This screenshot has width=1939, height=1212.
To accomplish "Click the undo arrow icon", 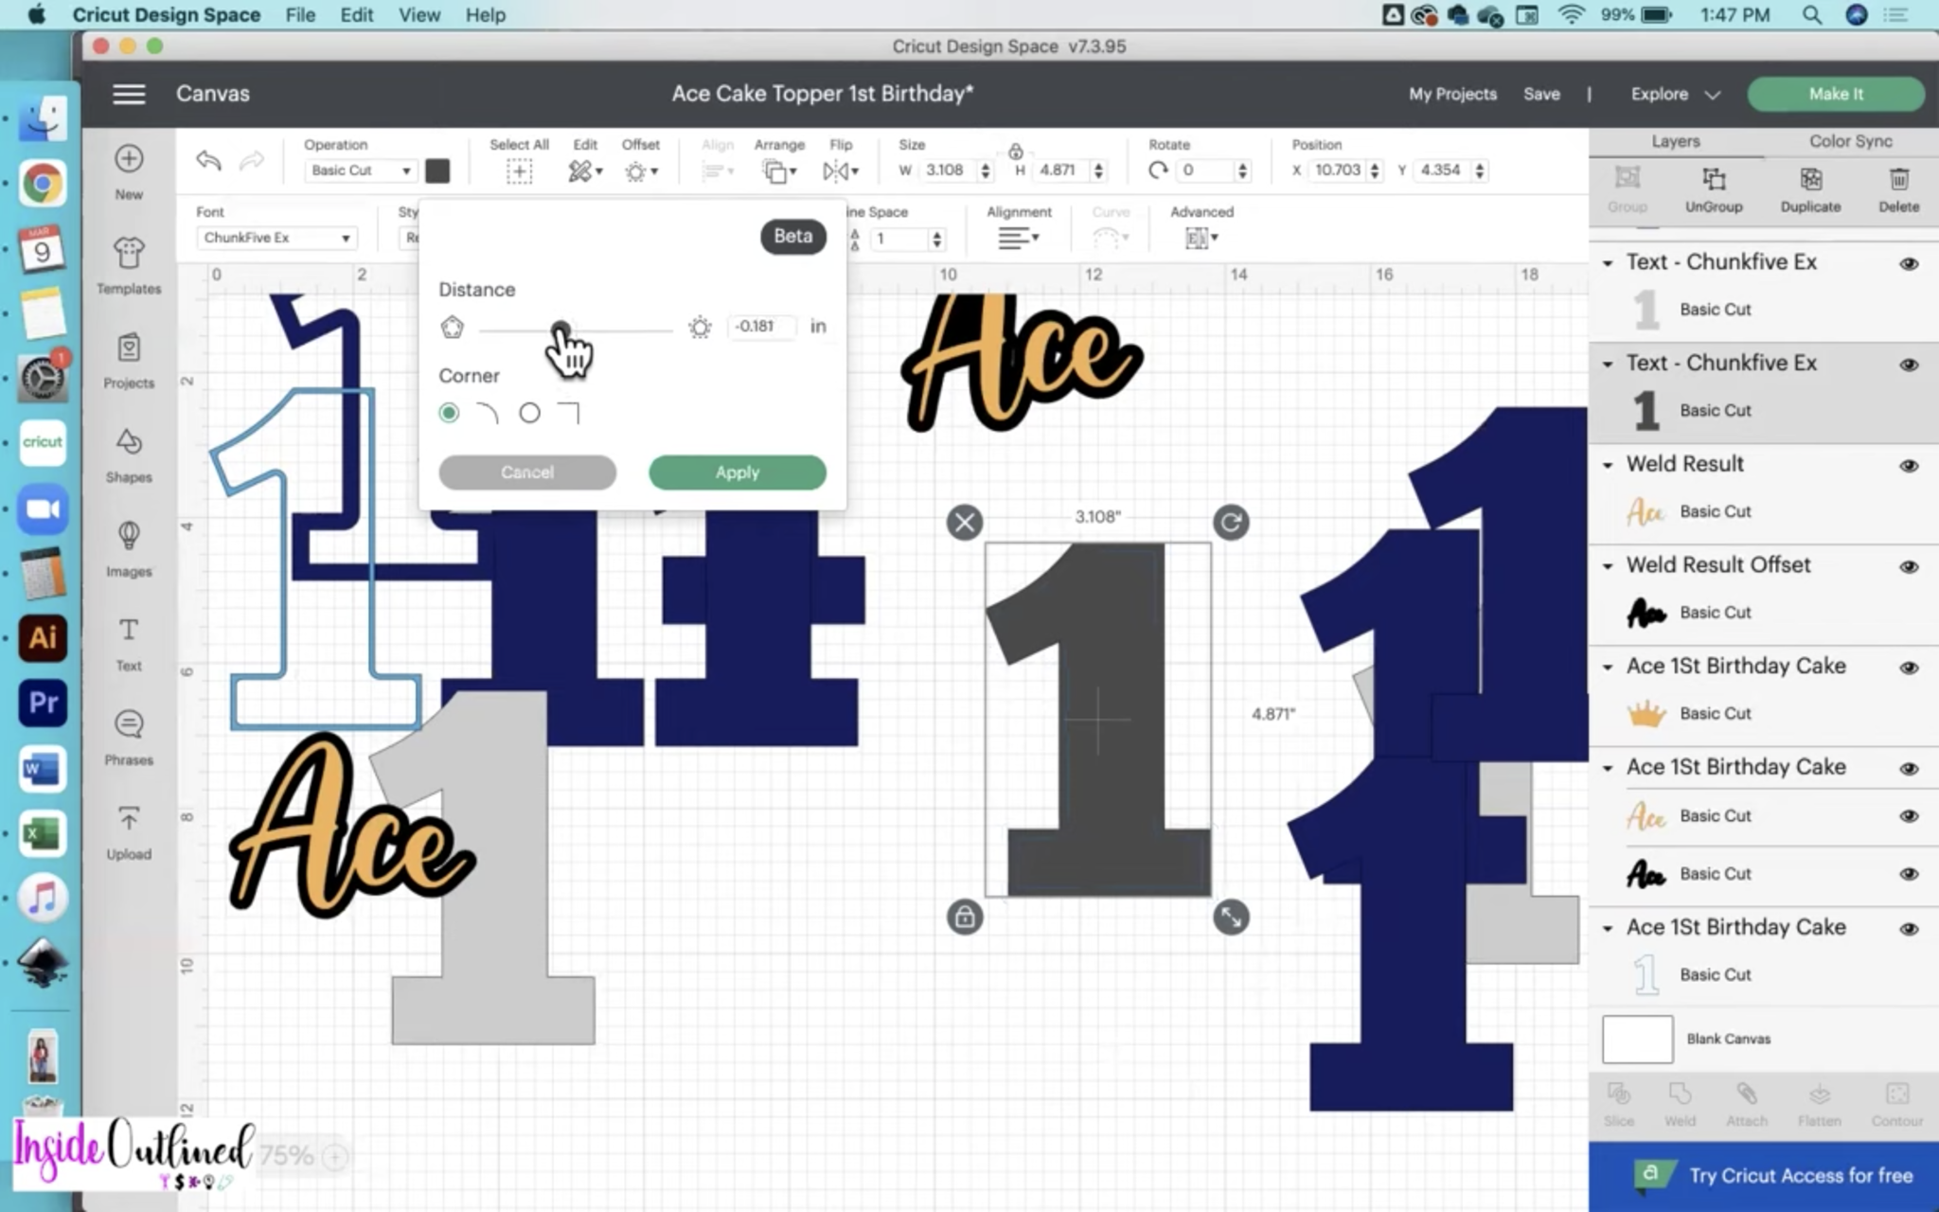I will (208, 161).
